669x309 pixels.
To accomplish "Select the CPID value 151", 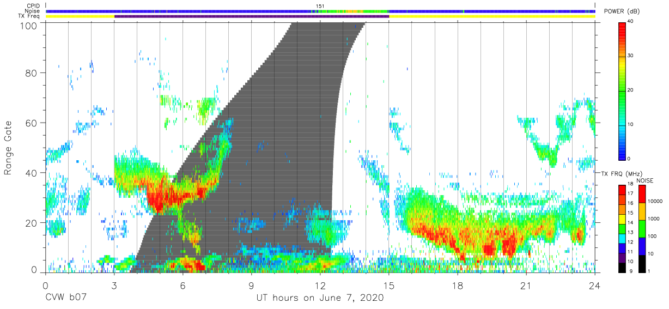I will [320, 6].
